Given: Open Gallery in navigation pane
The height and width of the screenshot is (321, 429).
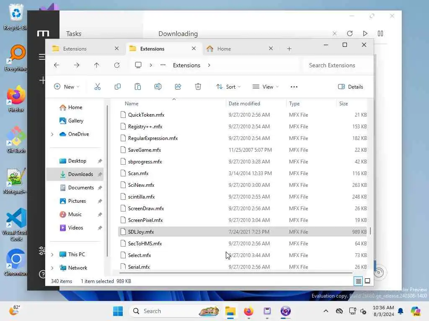Looking at the screenshot, I should click(75, 121).
